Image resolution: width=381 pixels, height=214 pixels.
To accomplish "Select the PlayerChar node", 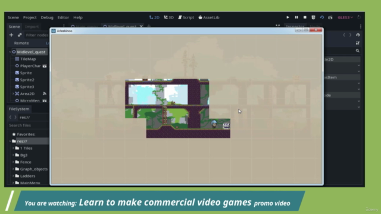I will (30, 66).
